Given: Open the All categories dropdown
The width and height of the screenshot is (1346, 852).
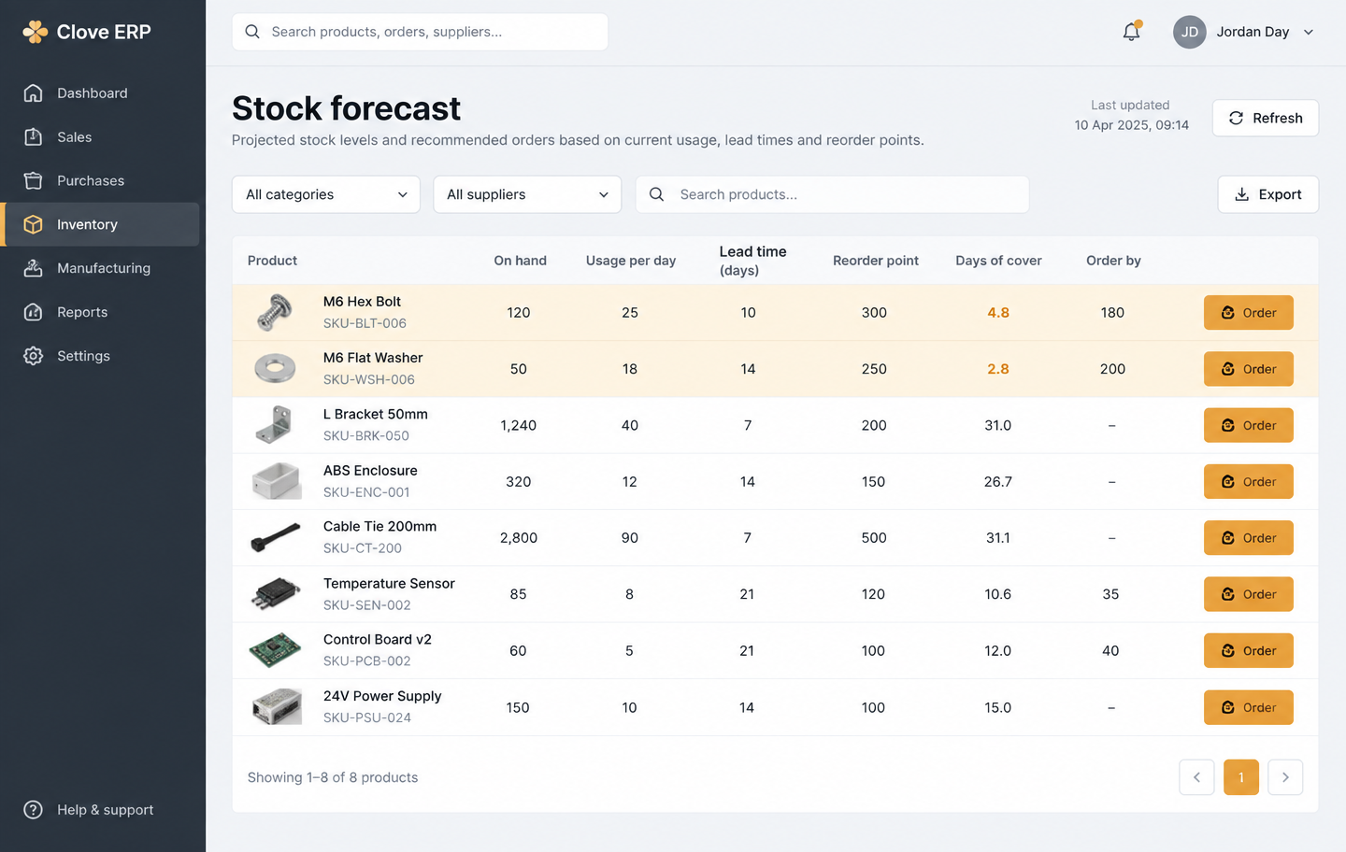Looking at the screenshot, I should tap(326, 194).
